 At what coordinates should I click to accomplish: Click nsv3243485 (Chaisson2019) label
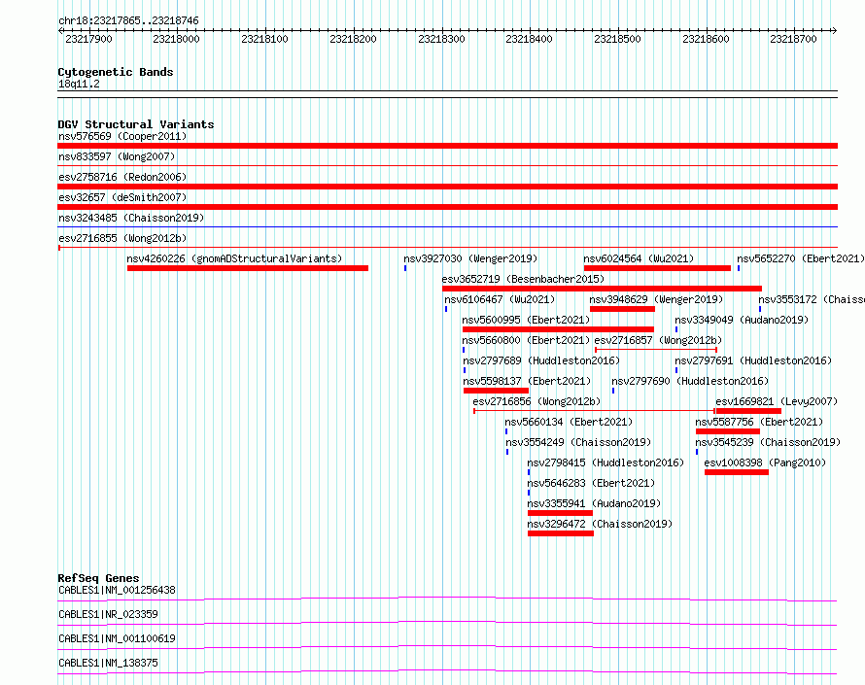(131, 218)
